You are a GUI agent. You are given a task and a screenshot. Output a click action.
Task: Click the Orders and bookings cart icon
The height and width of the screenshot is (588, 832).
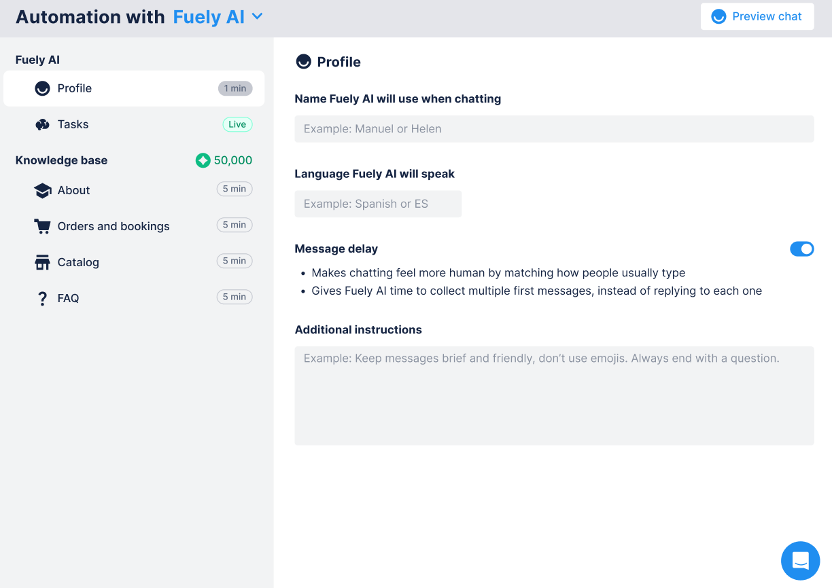(x=42, y=227)
